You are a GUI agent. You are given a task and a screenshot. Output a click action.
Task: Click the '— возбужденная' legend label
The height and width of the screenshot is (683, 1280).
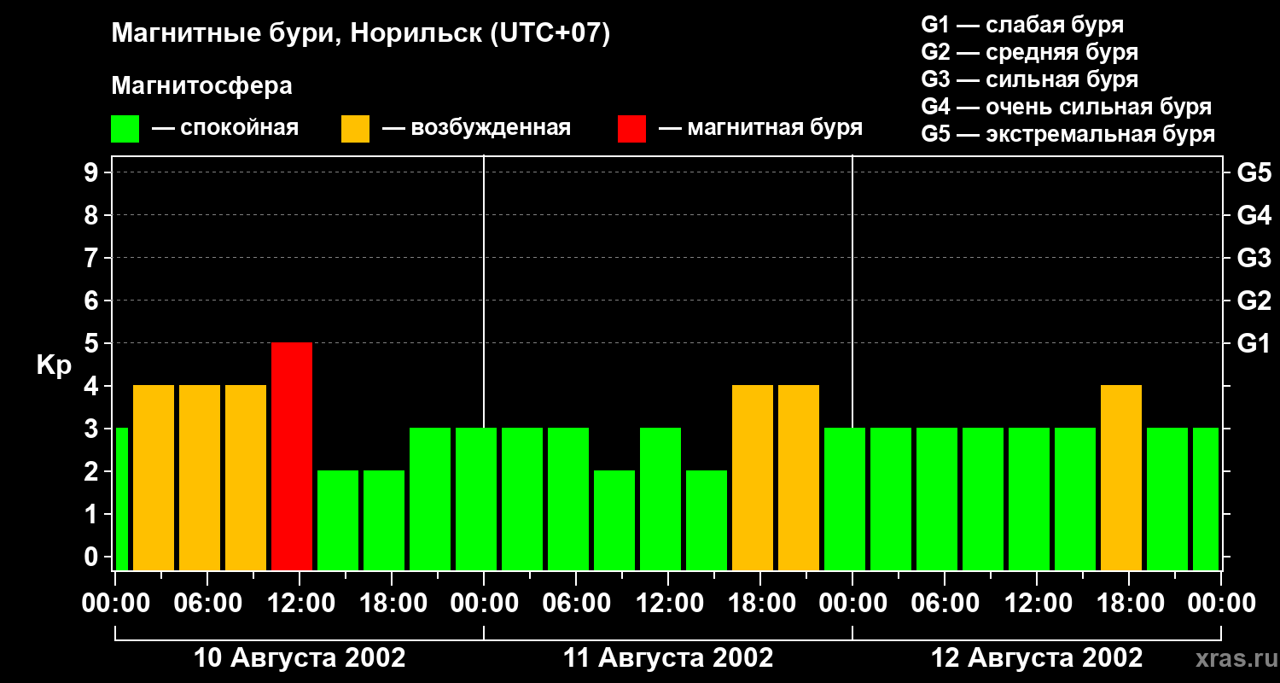pyautogui.click(x=477, y=128)
